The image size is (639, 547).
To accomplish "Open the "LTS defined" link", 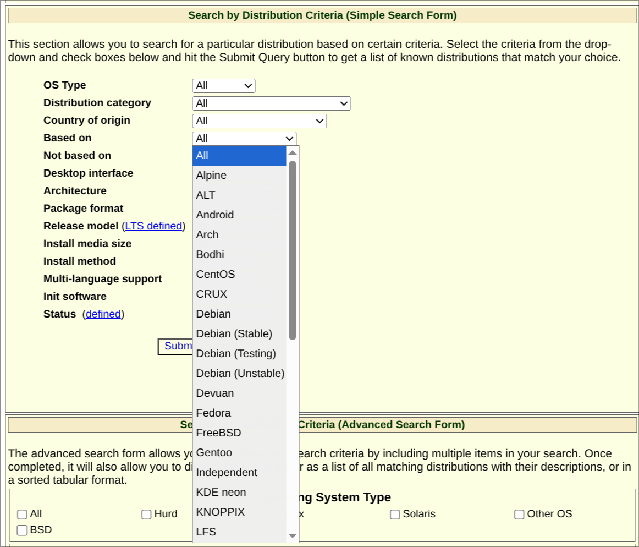I will (153, 226).
